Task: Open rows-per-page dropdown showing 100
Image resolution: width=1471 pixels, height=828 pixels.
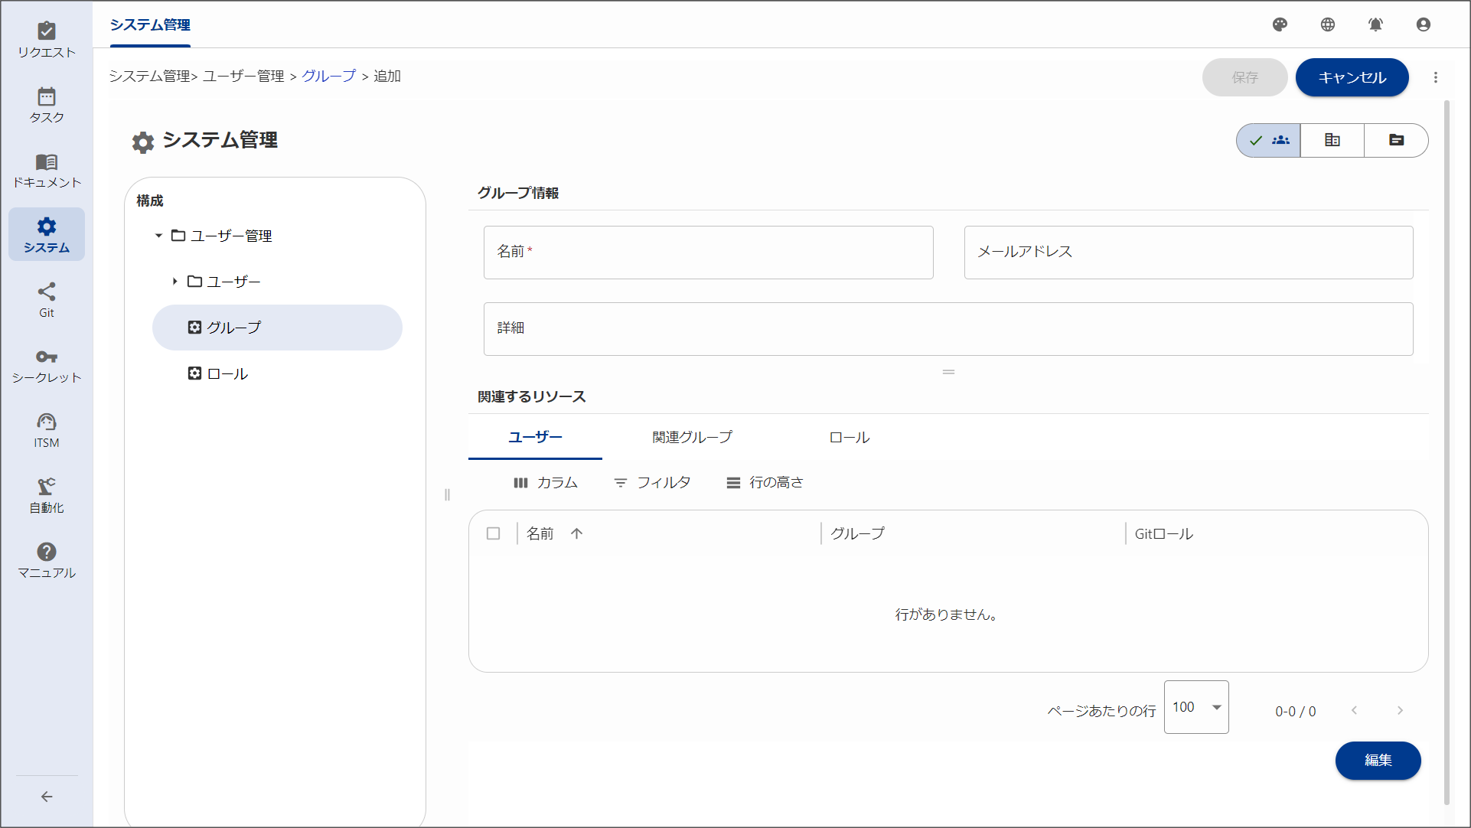Action: coord(1196,707)
